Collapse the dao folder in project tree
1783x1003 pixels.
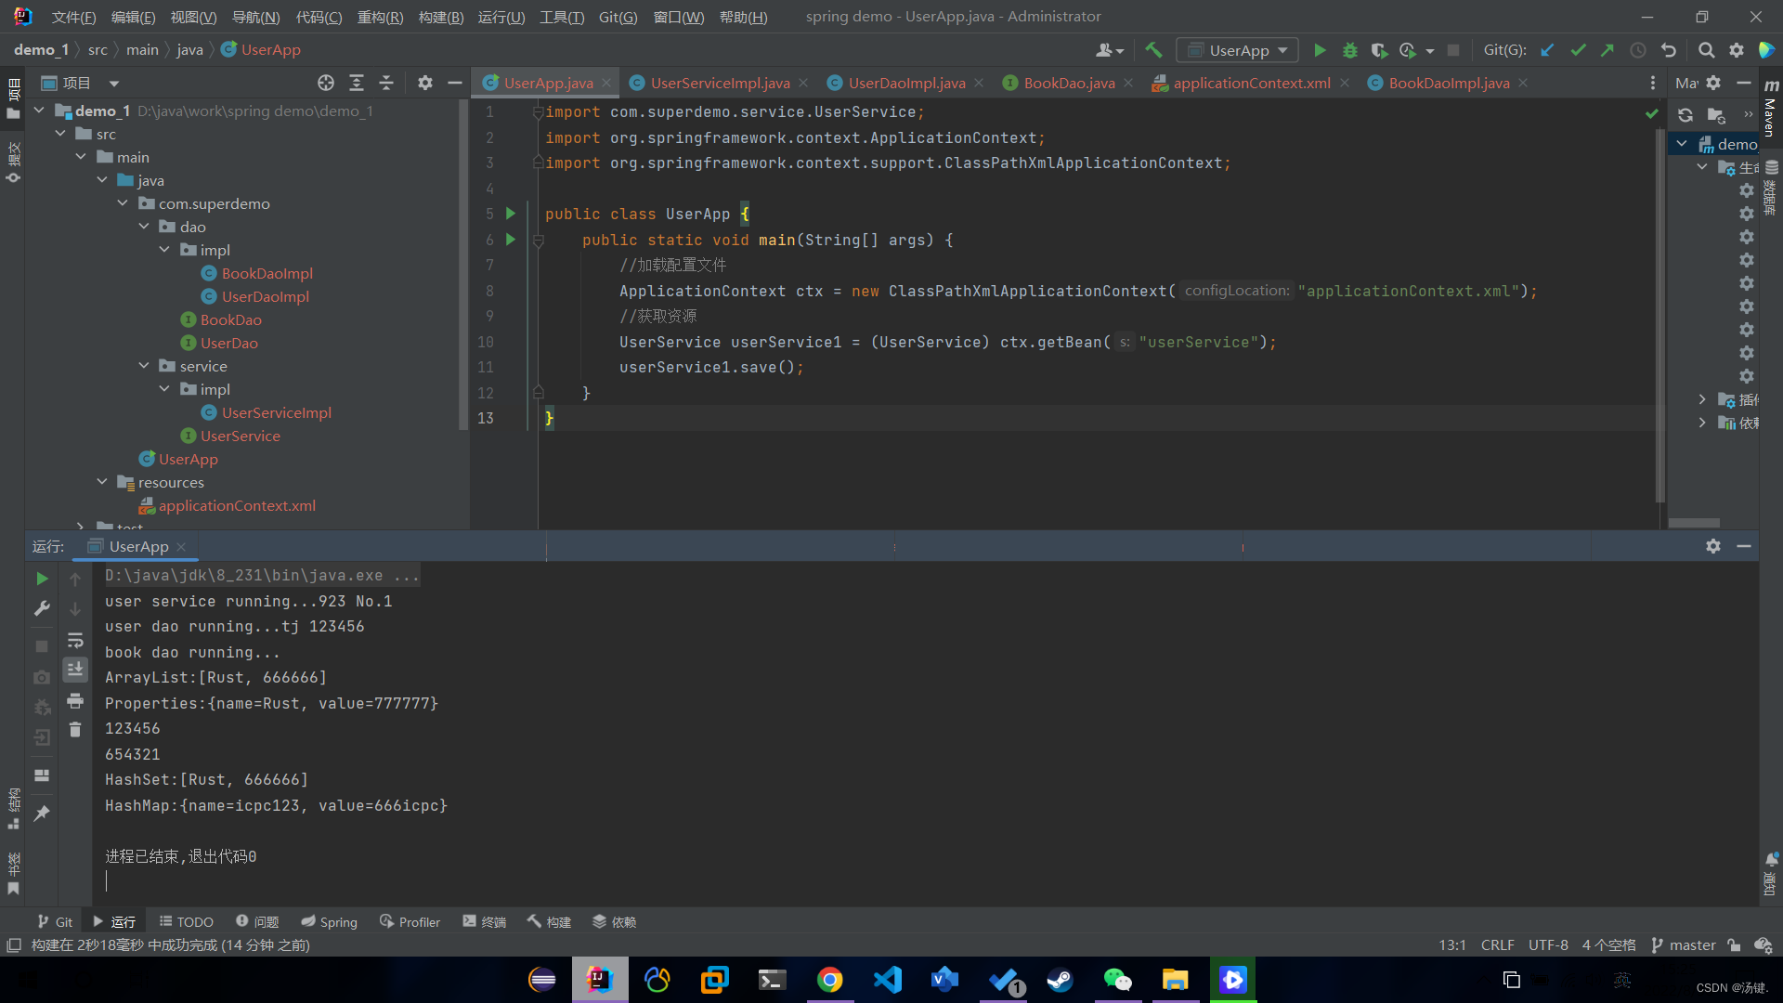pyautogui.click(x=144, y=227)
